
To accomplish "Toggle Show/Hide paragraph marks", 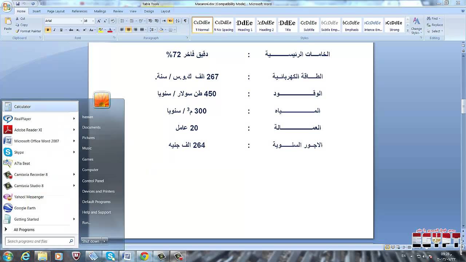I will 185,21.
